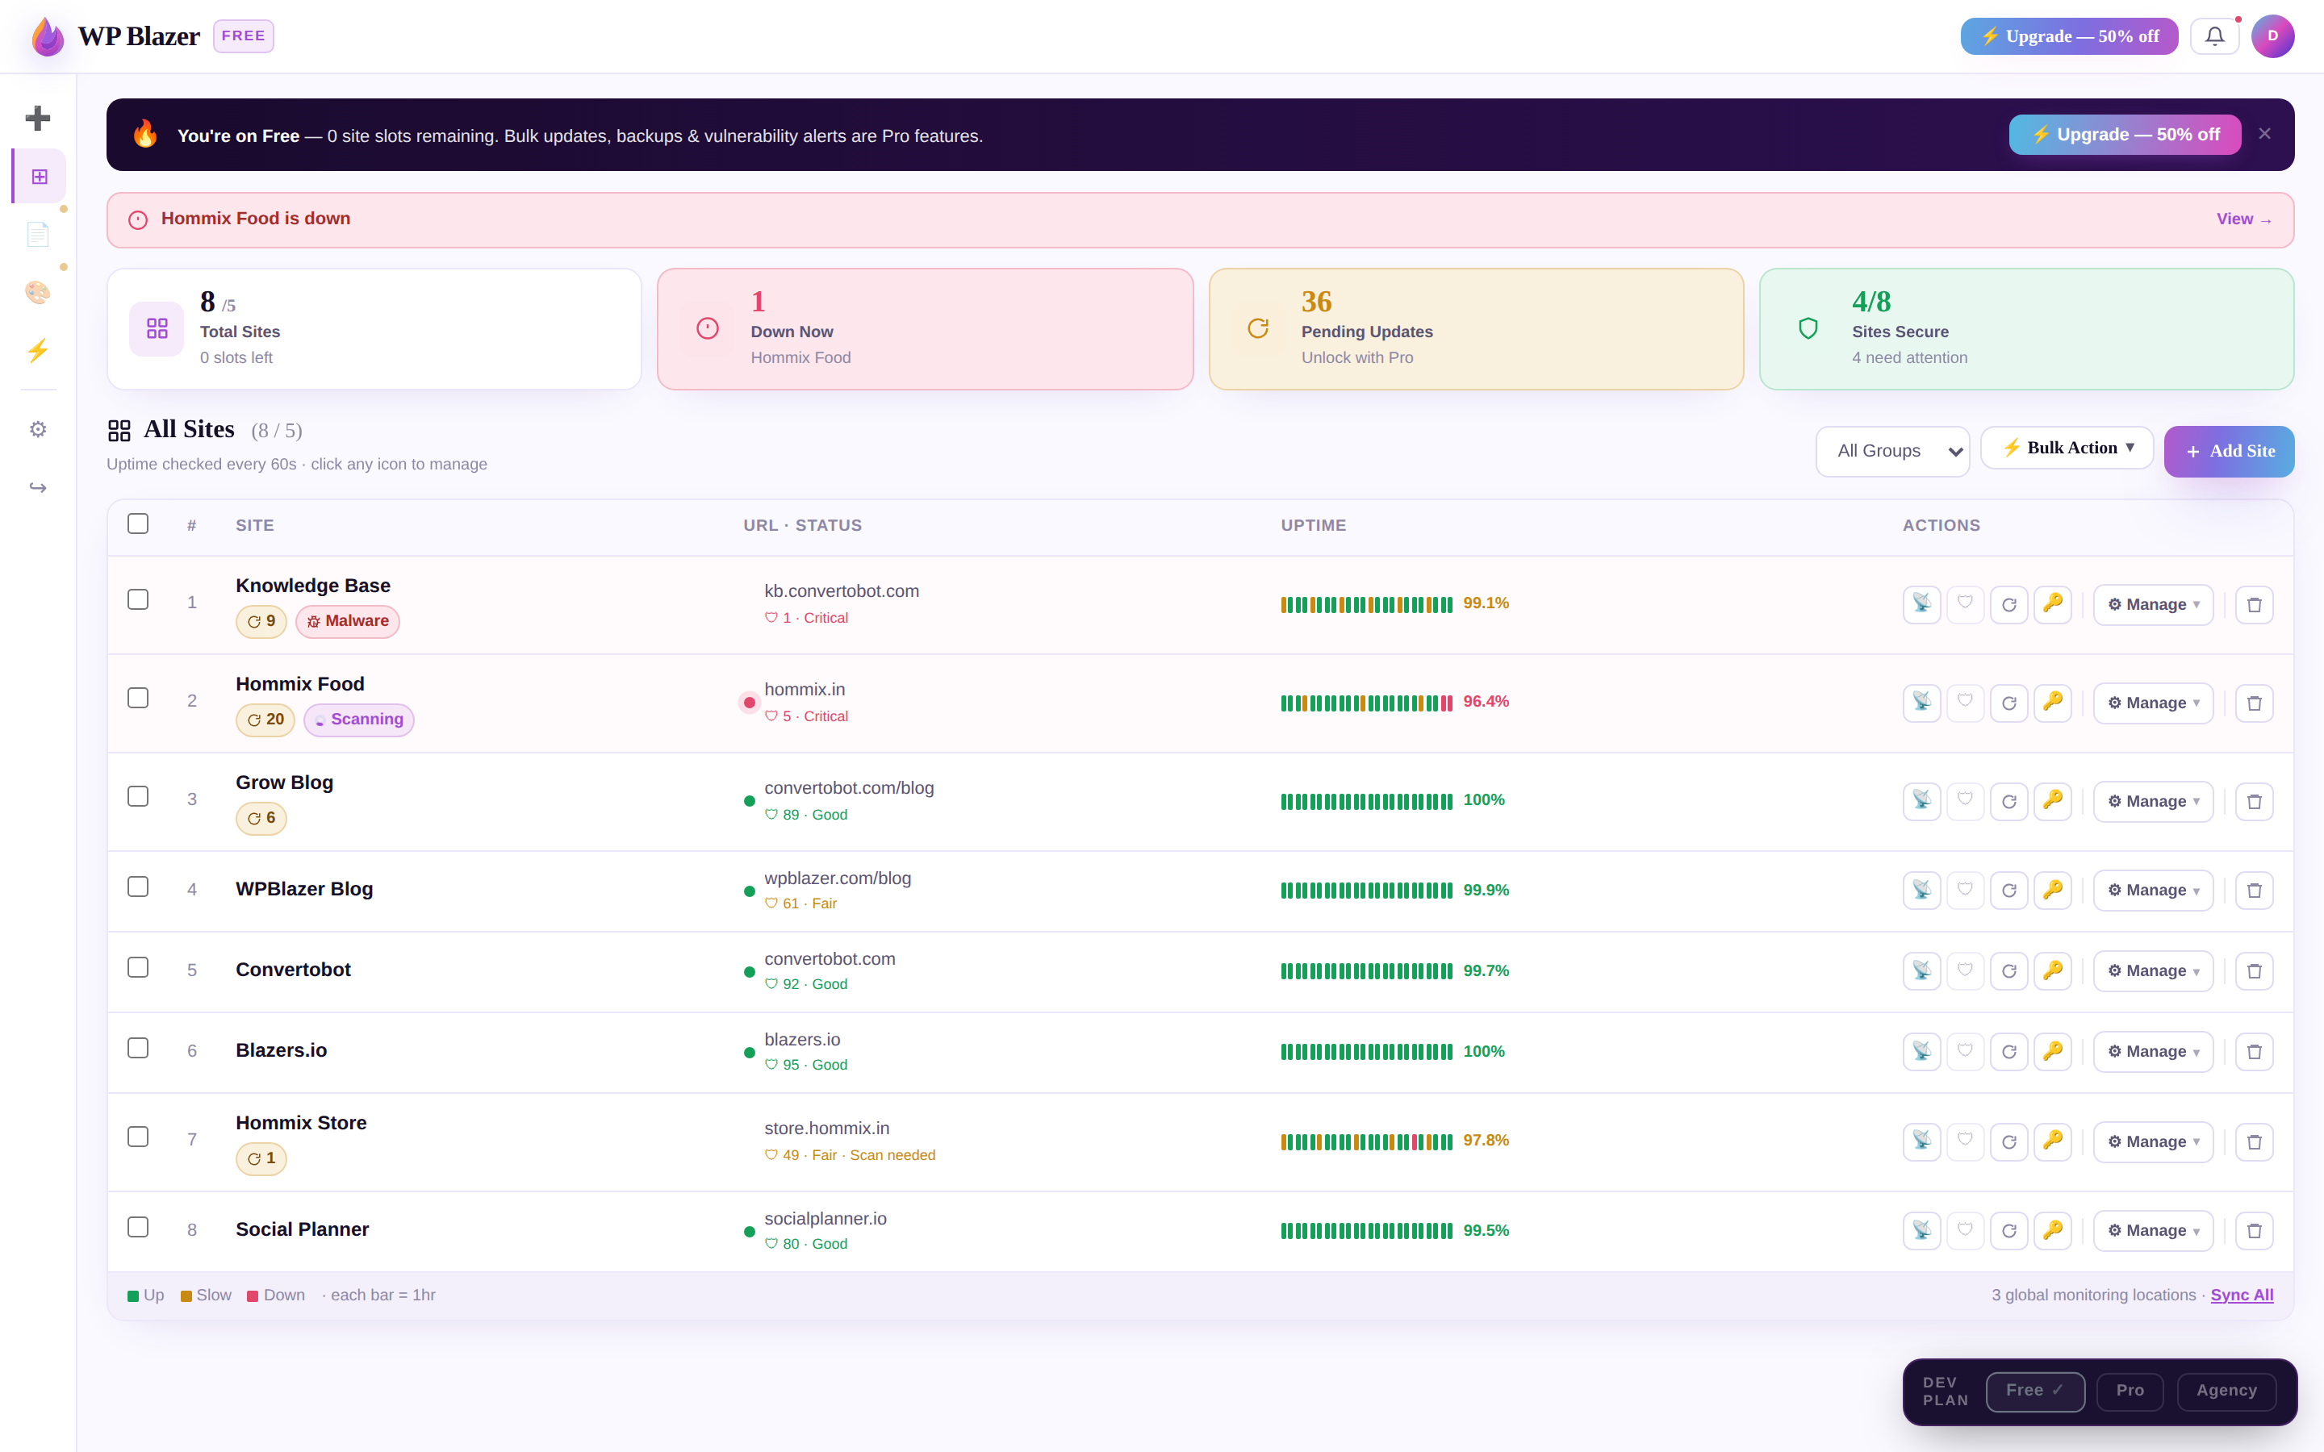
Task: Click the lightning bolt sidebar icon
Action: tap(37, 351)
